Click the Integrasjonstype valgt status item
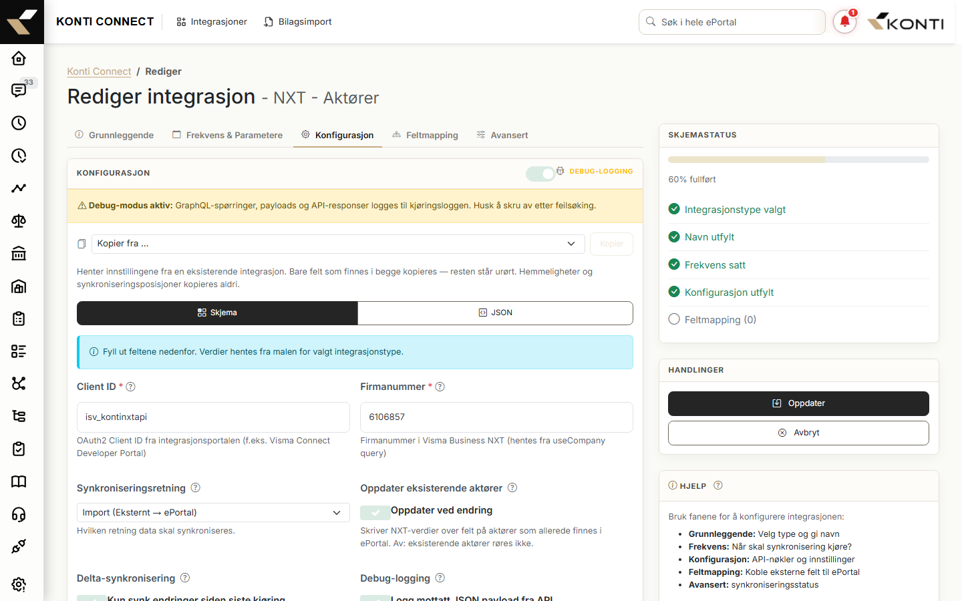The image size is (962, 601). 798,210
